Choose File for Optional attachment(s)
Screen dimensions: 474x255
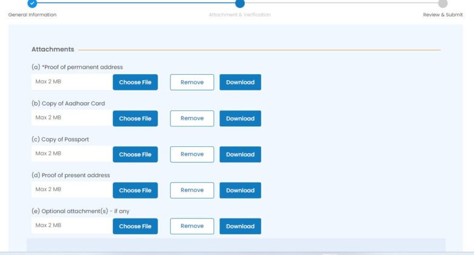(x=135, y=226)
